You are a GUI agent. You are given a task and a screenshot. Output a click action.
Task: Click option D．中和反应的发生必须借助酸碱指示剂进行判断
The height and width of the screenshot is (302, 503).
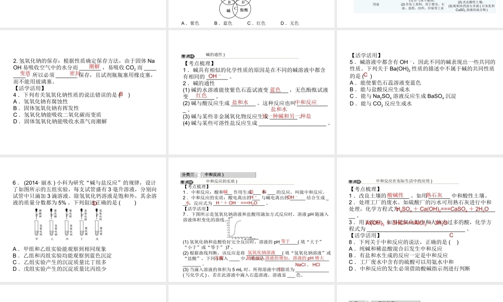pyautogui.click(x=409, y=269)
